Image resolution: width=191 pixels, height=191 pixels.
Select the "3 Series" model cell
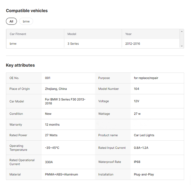coord(73,44)
